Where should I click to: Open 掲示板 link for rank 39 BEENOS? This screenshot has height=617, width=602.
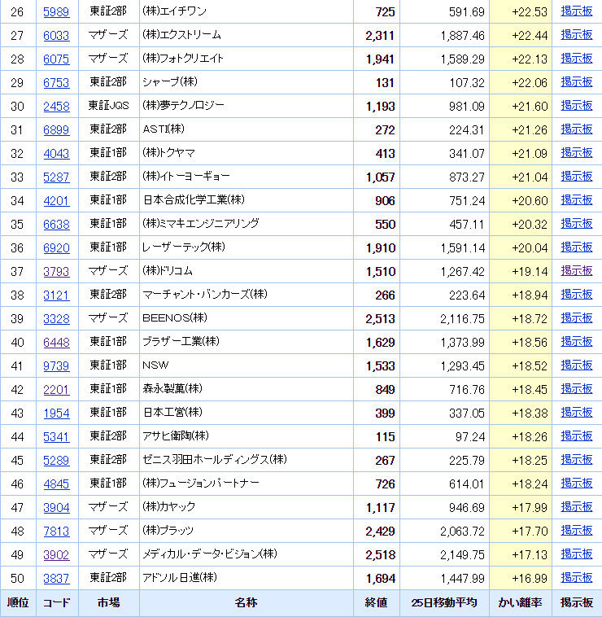point(577,318)
